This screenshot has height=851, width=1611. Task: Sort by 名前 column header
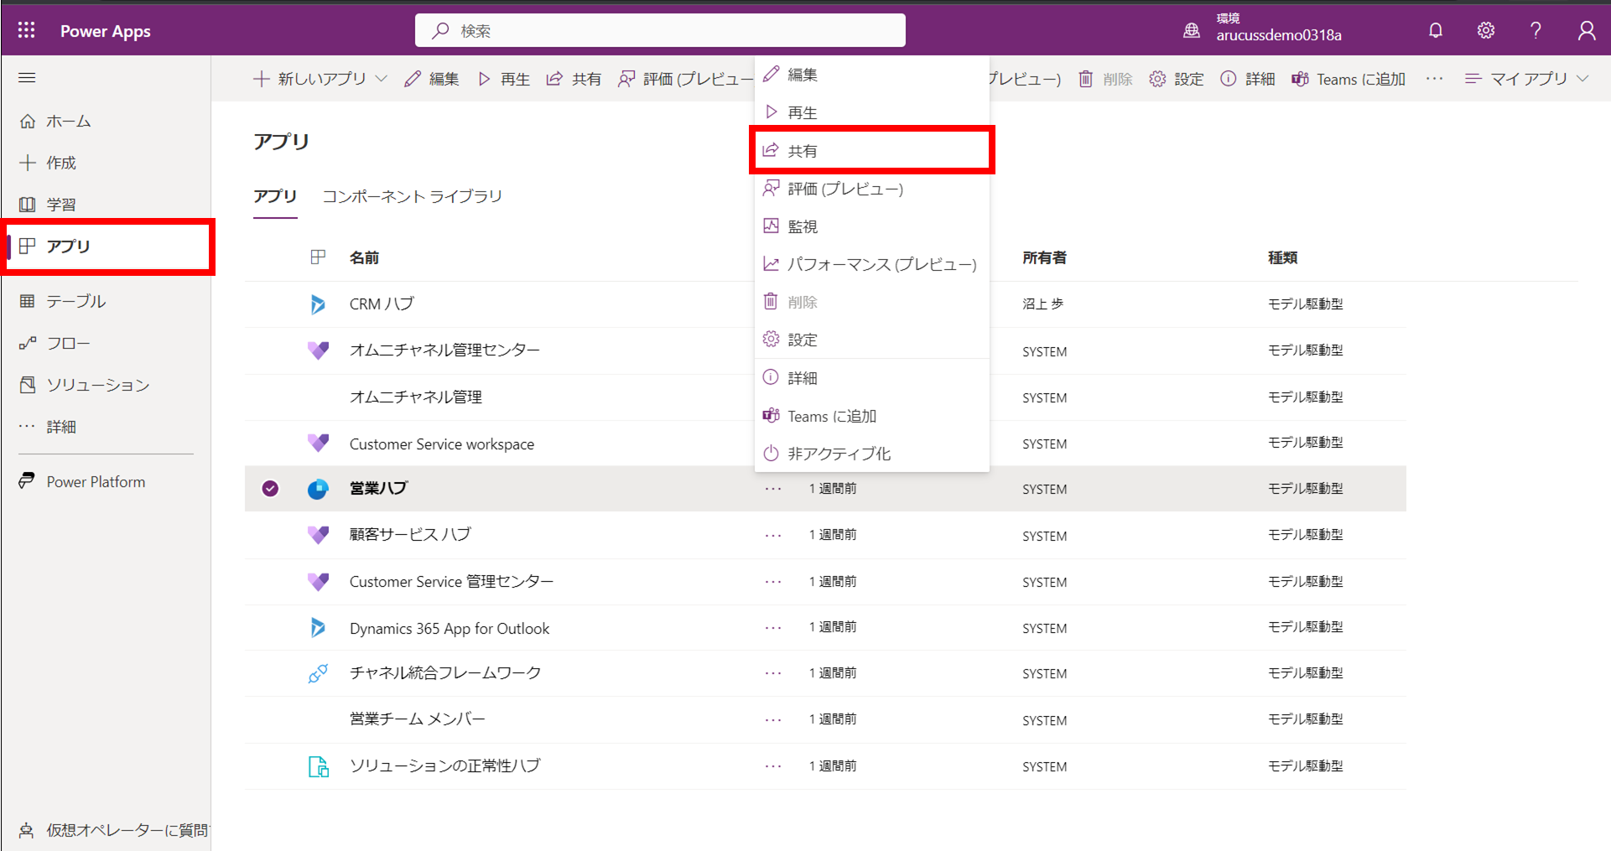coord(364,257)
